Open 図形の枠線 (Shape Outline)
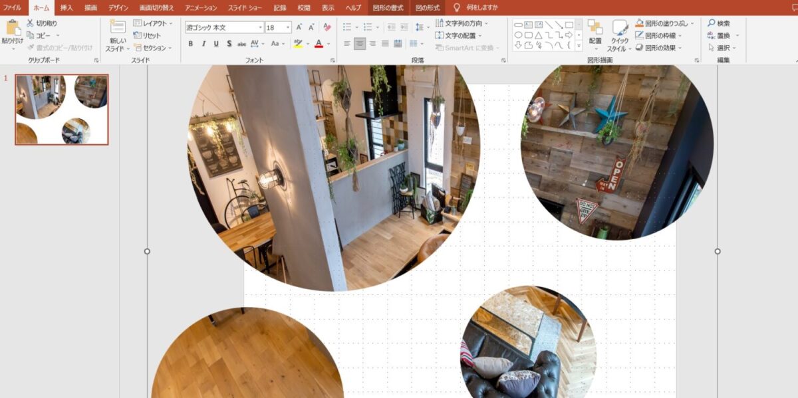 tap(658, 35)
